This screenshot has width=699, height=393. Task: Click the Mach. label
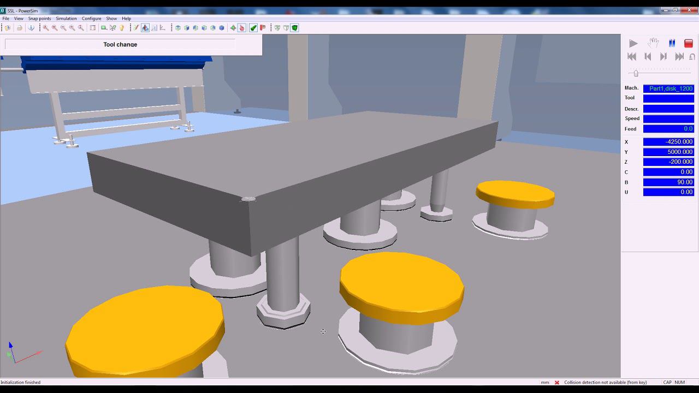click(631, 88)
